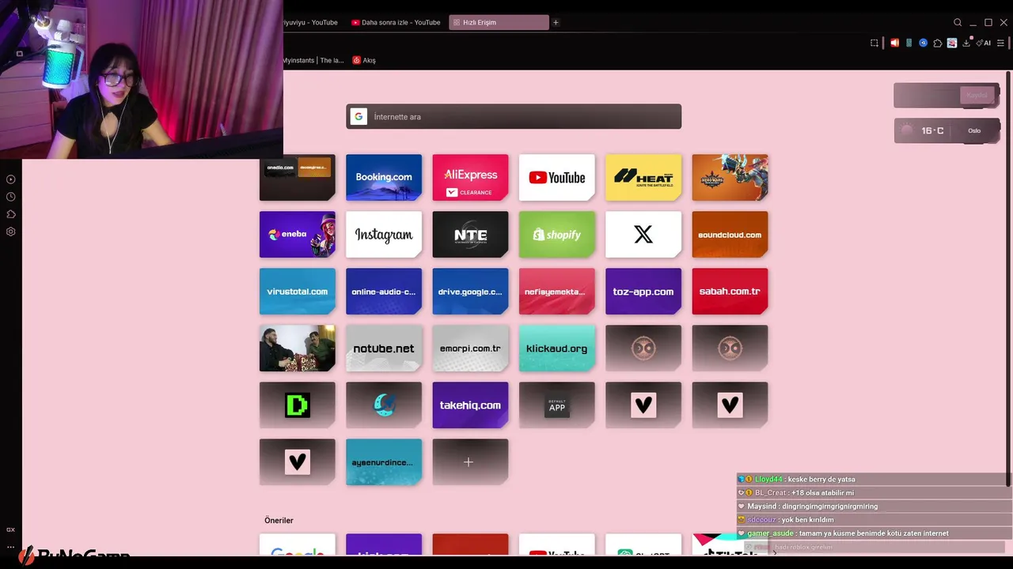
Task: Open the Shopify speed dial tile
Action: pyautogui.click(x=556, y=234)
